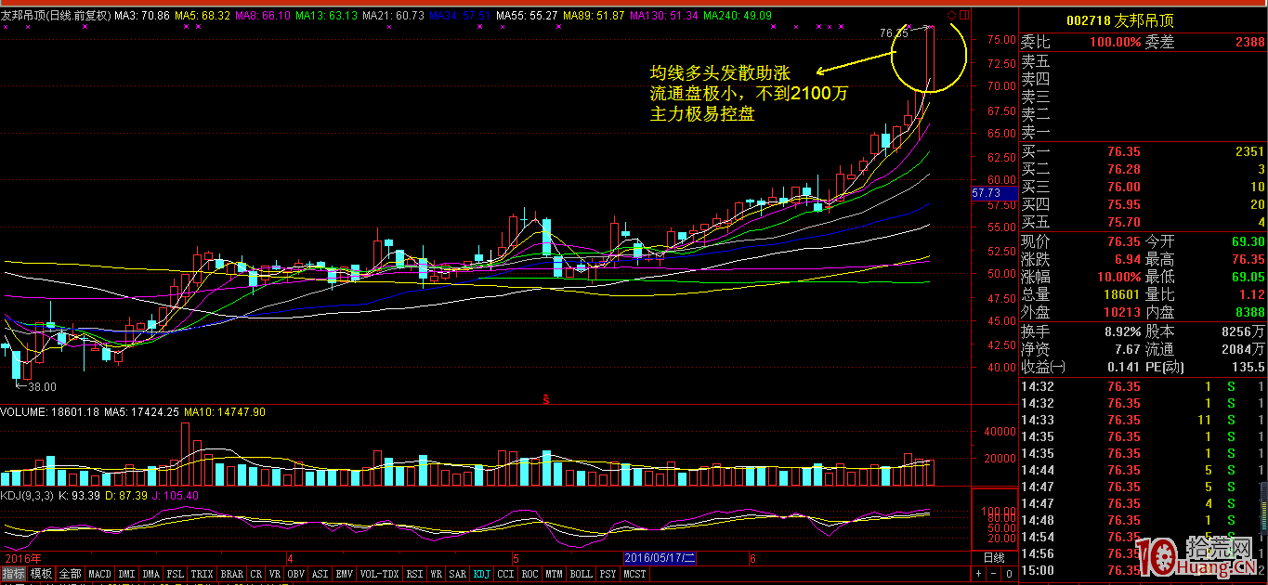This screenshot has width=1268, height=585.
Task: Switch indicator to CCI
Action: point(506,574)
